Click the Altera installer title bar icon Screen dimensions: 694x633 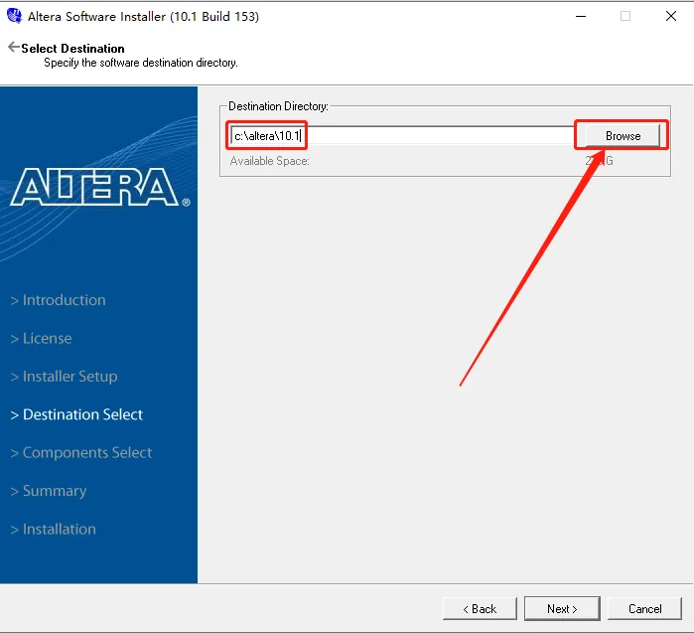(14, 16)
